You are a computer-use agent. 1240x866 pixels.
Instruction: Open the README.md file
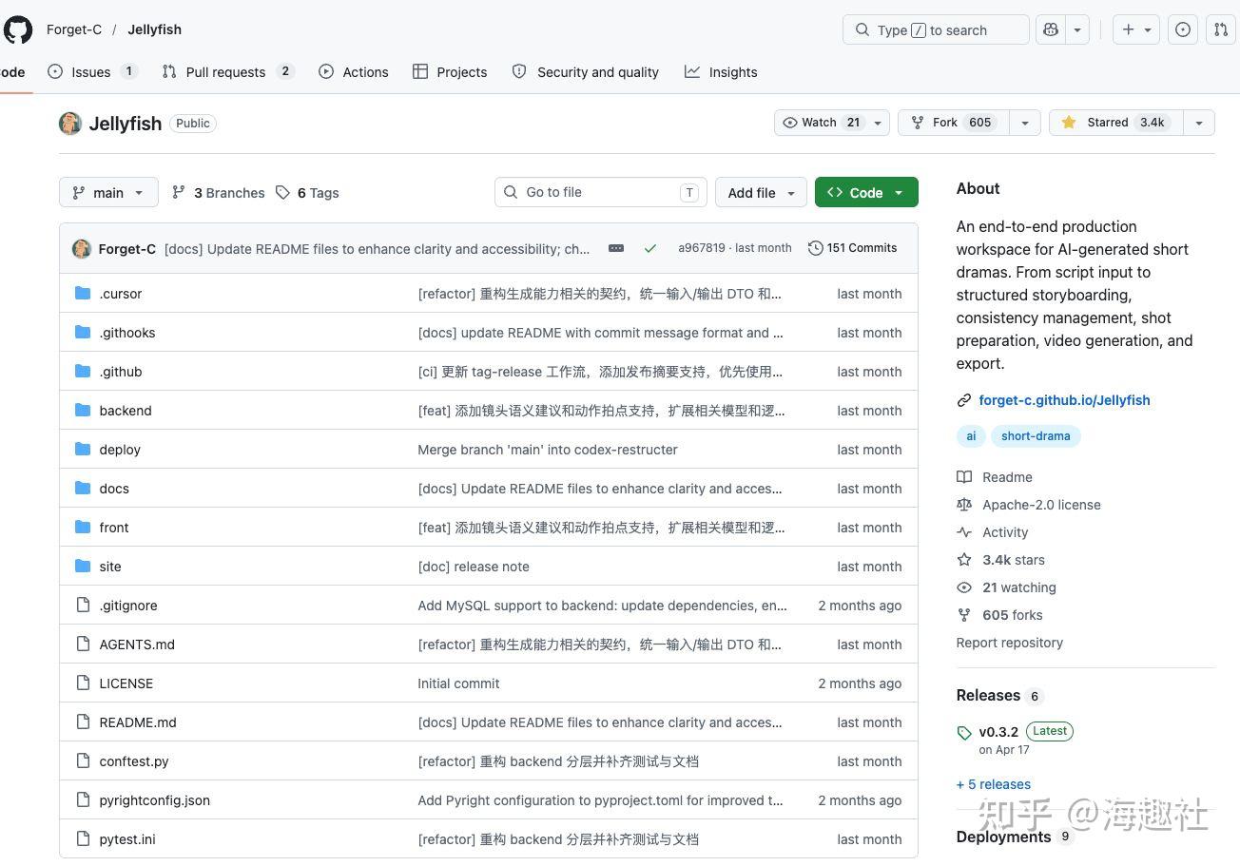[x=138, y=722]
